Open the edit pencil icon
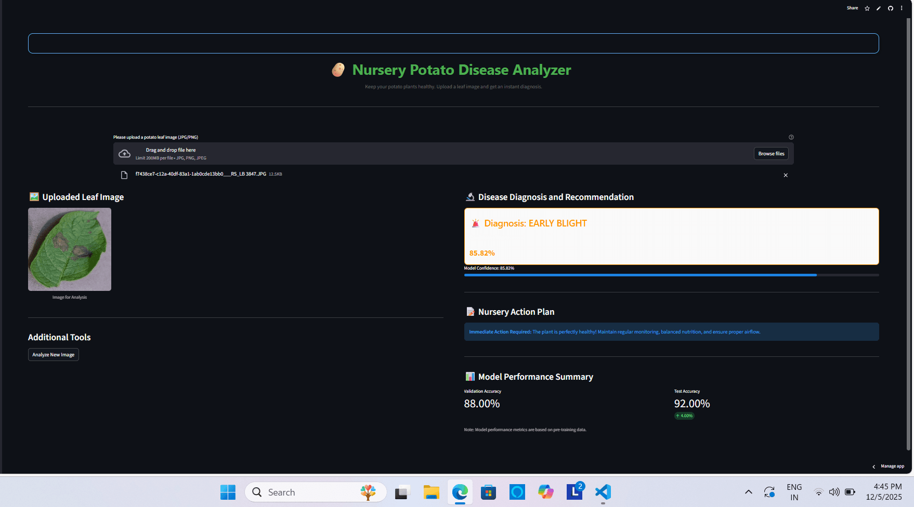Image resolution: width=914 pixels, height=507 pixels. [x=879, y=8]
